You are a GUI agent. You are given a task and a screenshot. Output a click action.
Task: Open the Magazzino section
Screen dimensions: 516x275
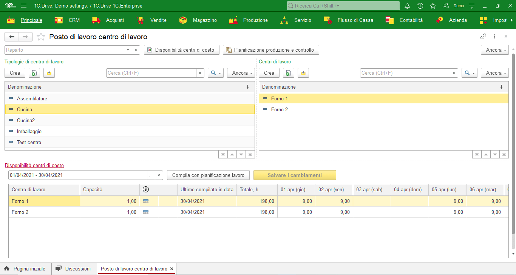(205, 20)
